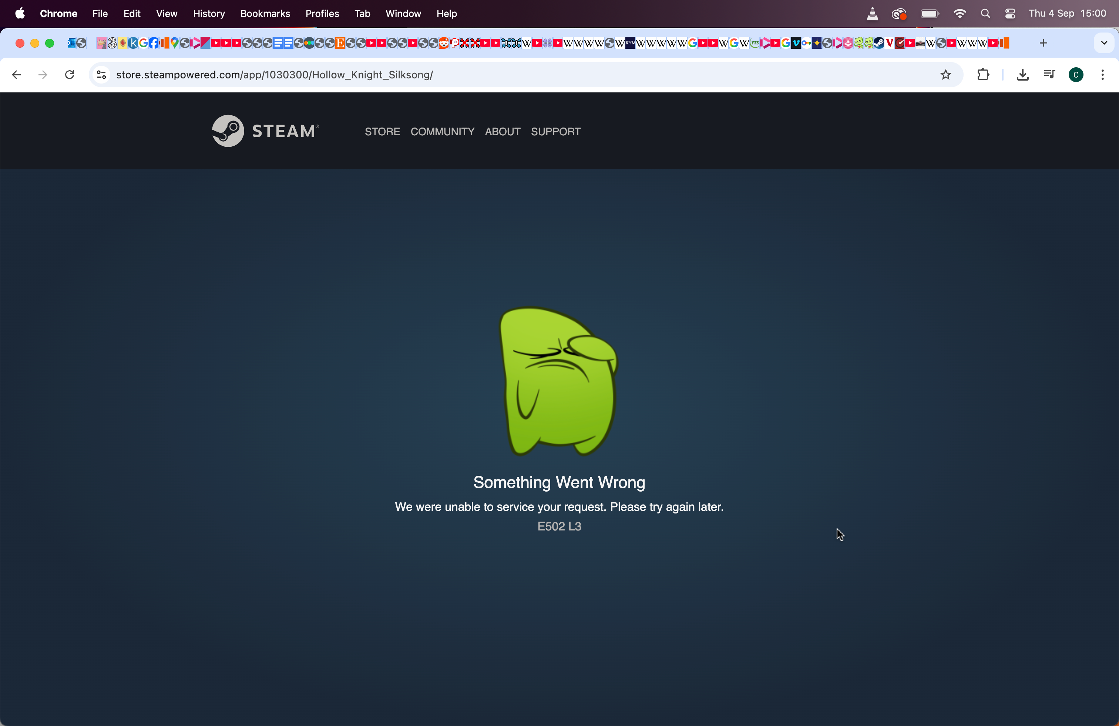Click the 'E502 L3' error code
Viewport: 1119px width, 726px height.
(559, 526)
